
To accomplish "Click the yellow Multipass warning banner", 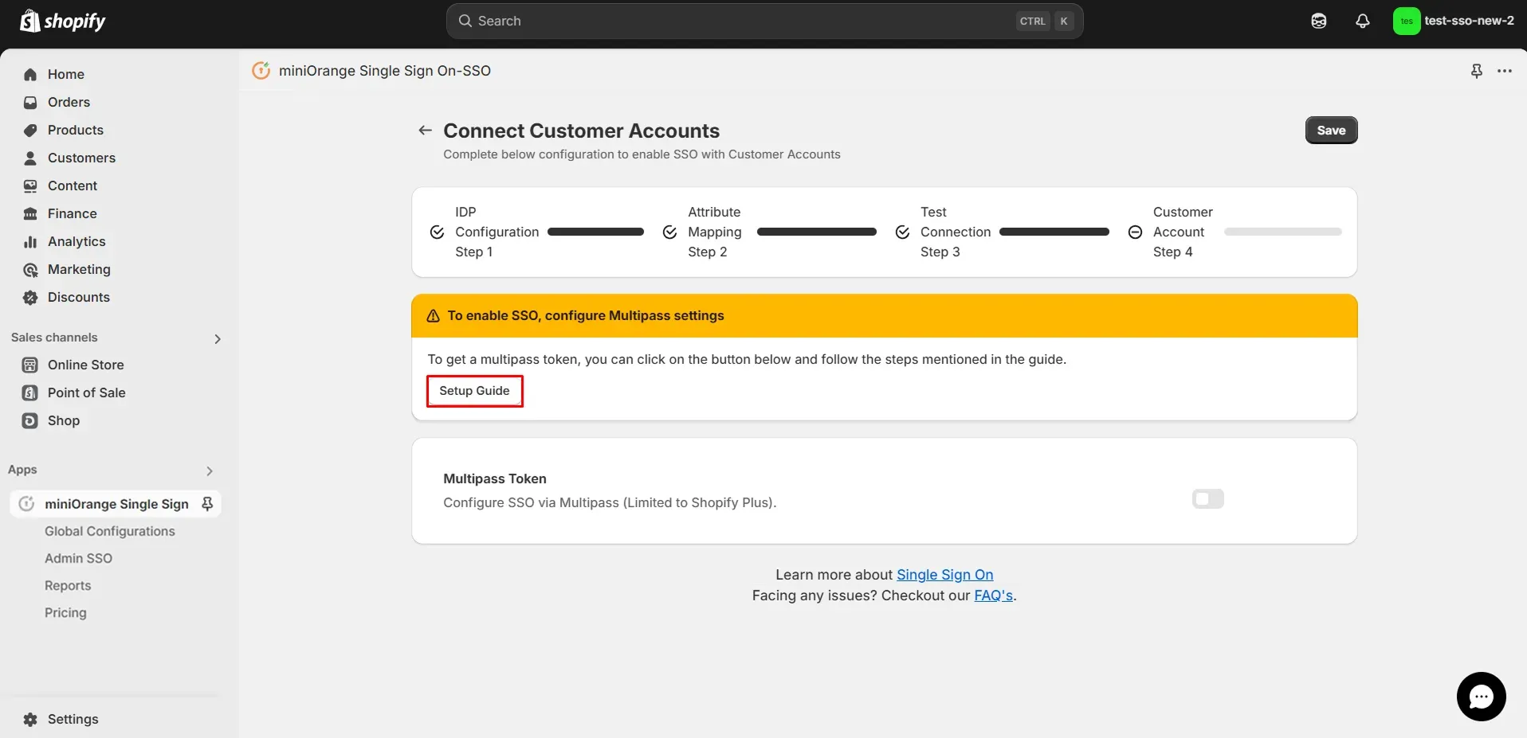I will pos(884,315).
